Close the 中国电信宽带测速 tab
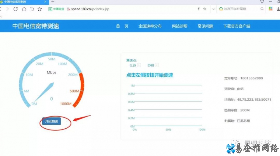 coord(45,2)
